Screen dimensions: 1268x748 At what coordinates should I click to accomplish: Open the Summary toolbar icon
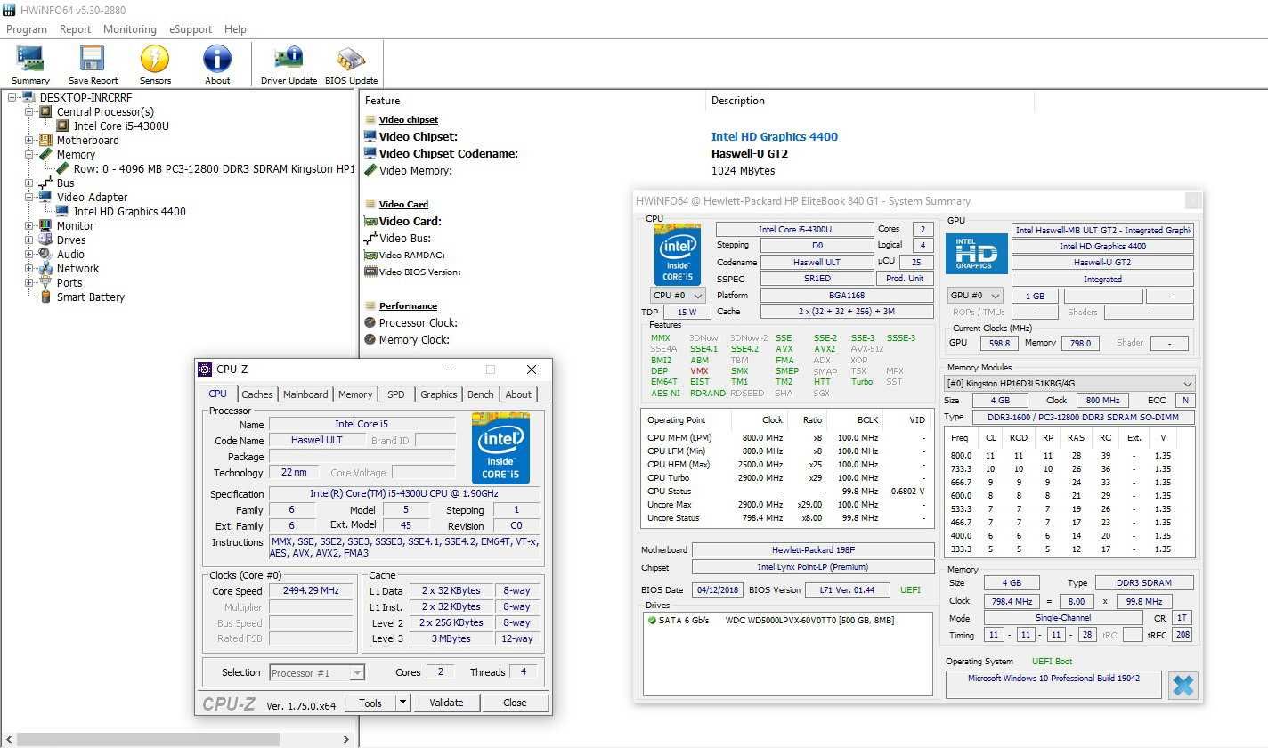tap(30, 59)
